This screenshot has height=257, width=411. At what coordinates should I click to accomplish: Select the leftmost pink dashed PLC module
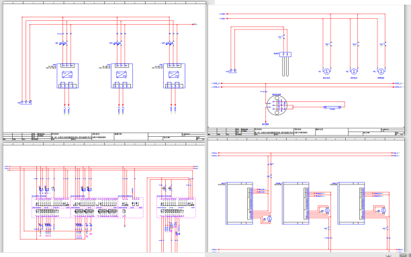click(x=51, y=207)
